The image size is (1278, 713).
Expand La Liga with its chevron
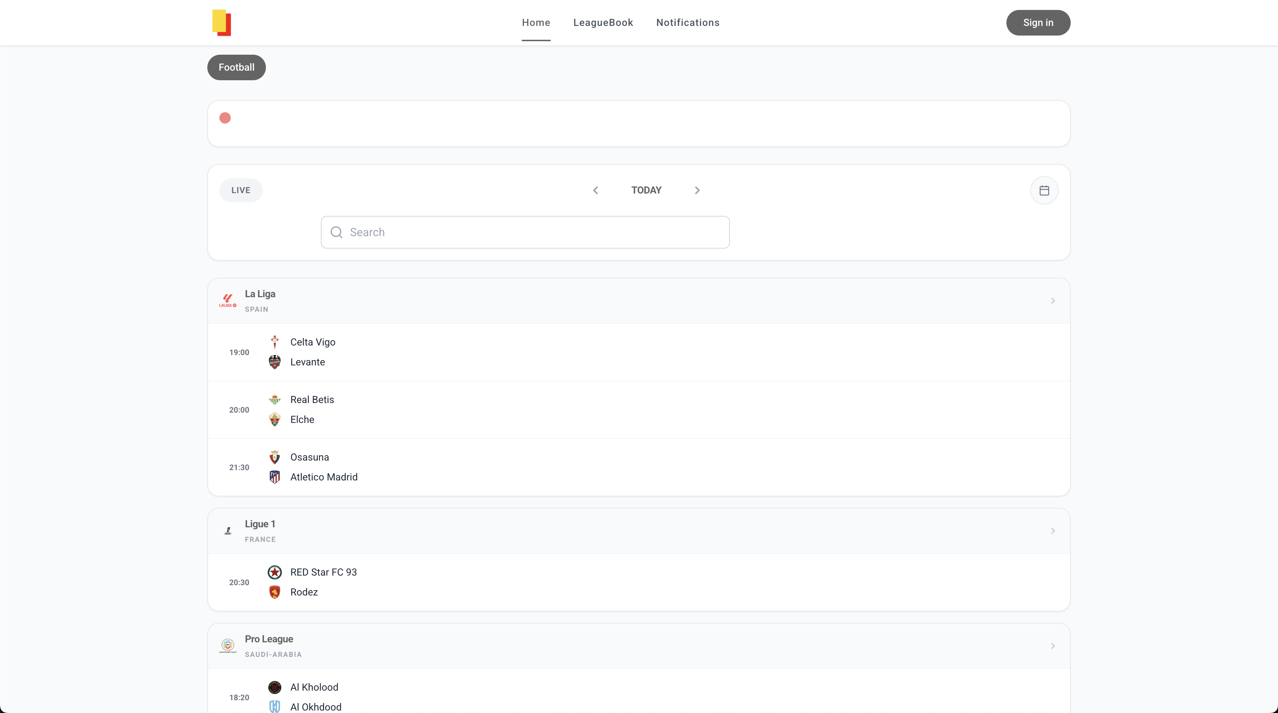point(1053,301)
